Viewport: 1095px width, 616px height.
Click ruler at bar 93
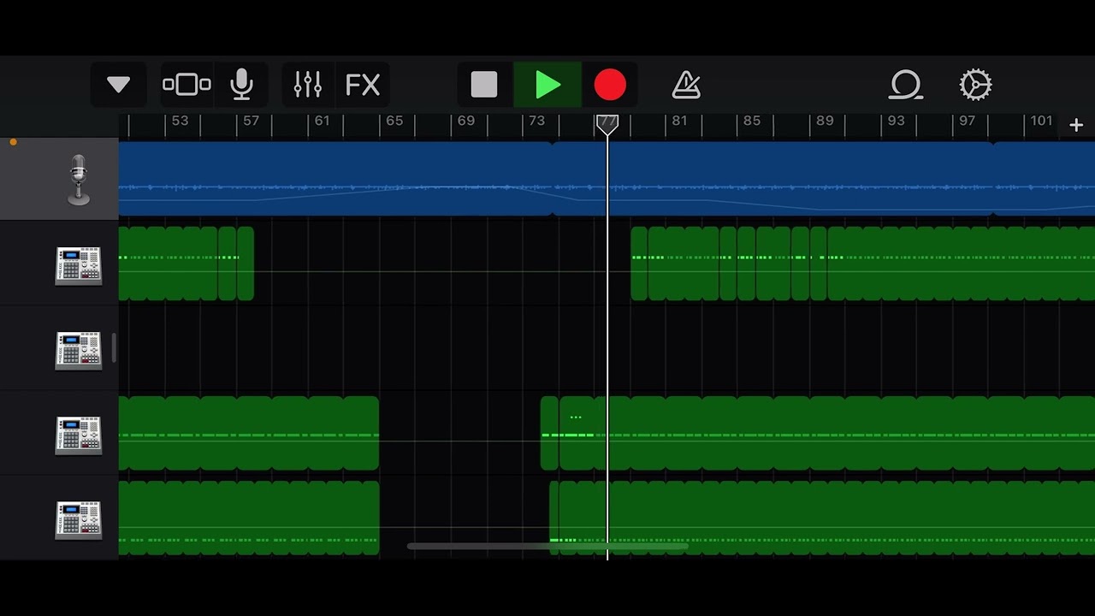pos(896,121)
